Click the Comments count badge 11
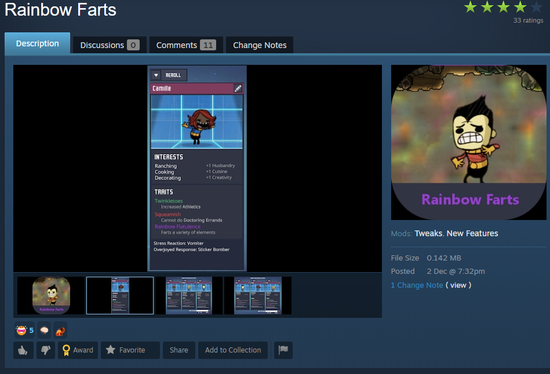The height and width of the screenshot is (374, 550). click(208, 45)
